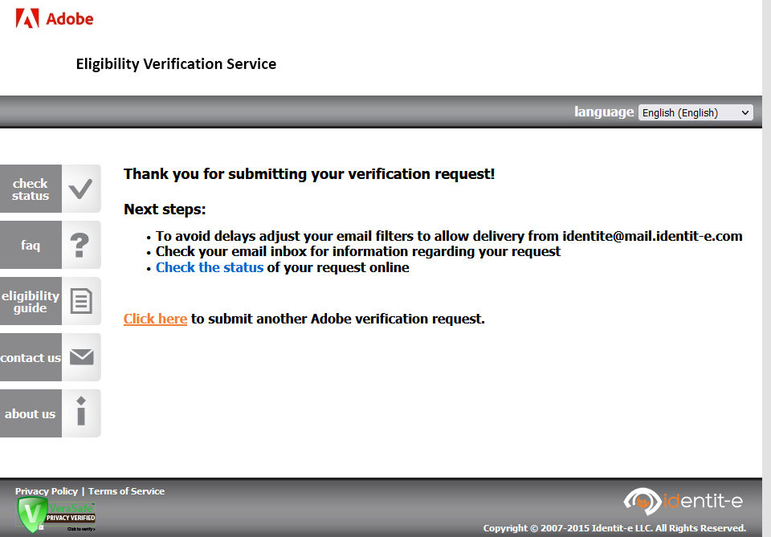771x537 pixels.
Task: Open the contact us menu item
Action: click(31, 357)
